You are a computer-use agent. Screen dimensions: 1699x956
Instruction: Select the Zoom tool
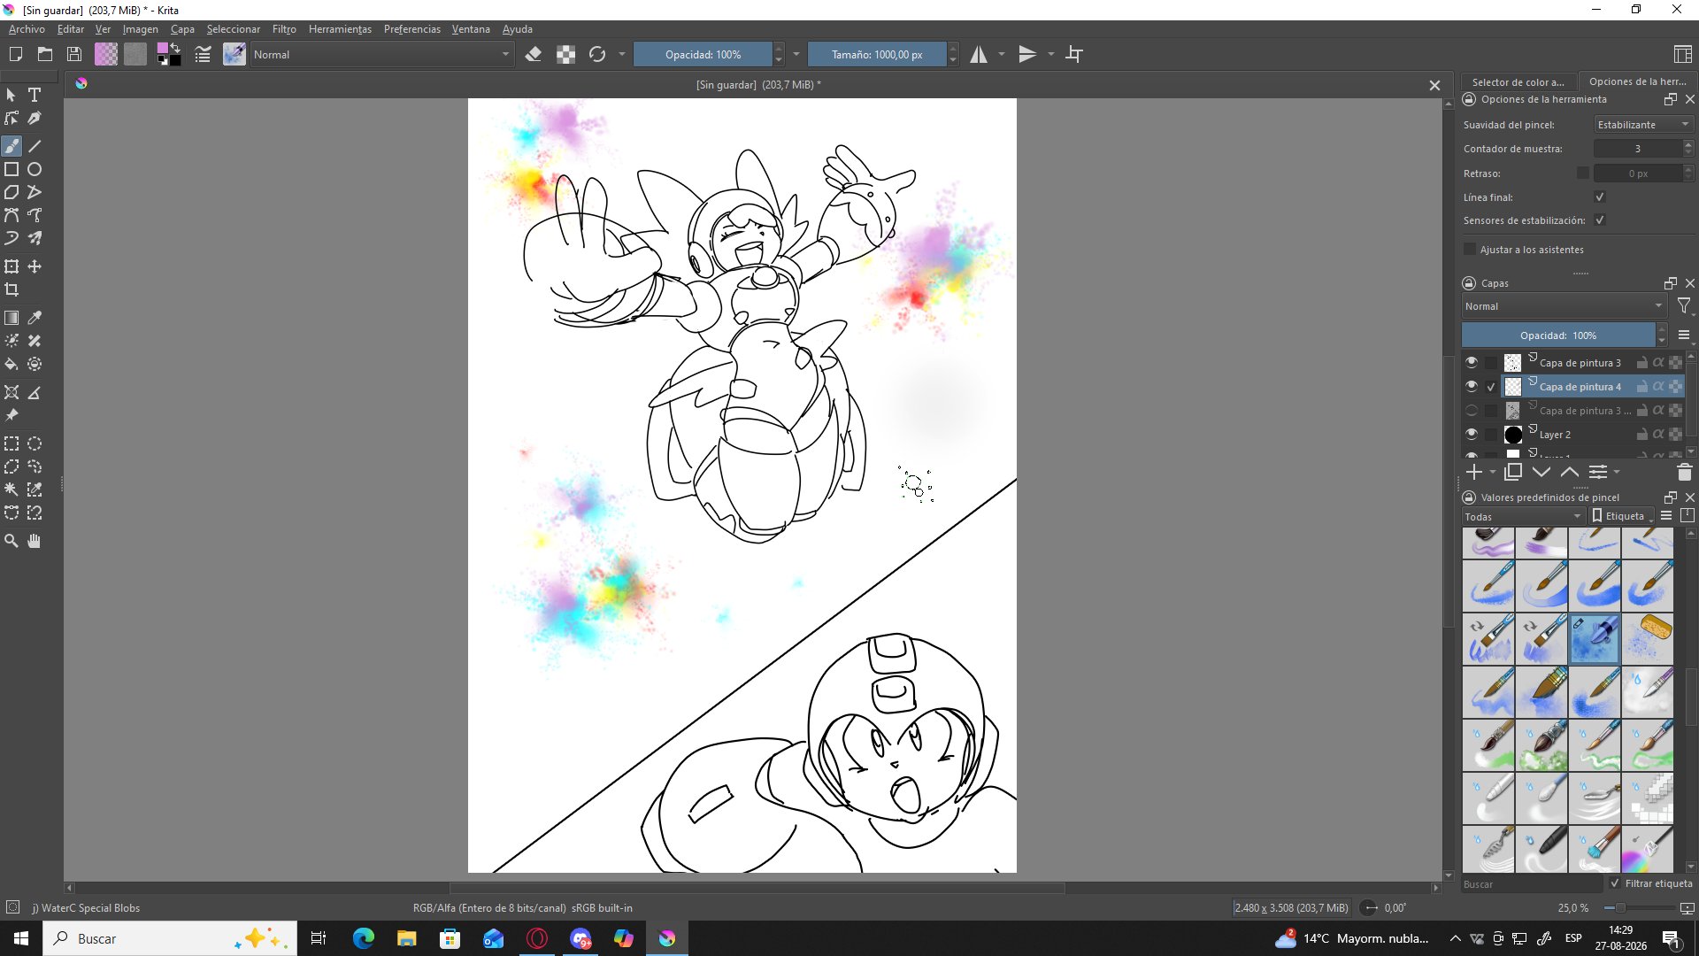click(x=12, y=541)
